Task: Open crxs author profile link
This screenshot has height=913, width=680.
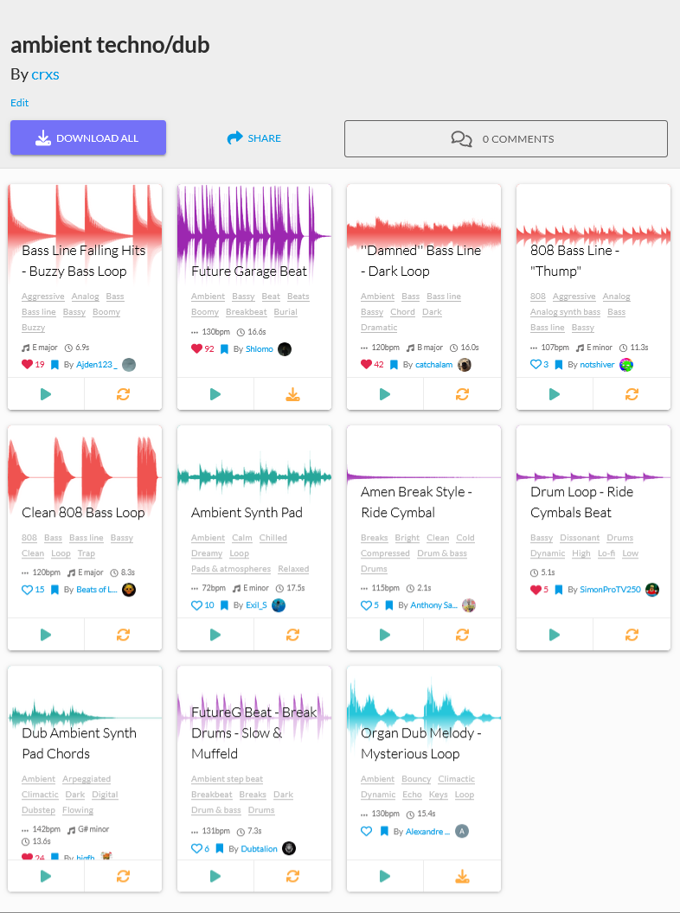Action: coord(45,74)
